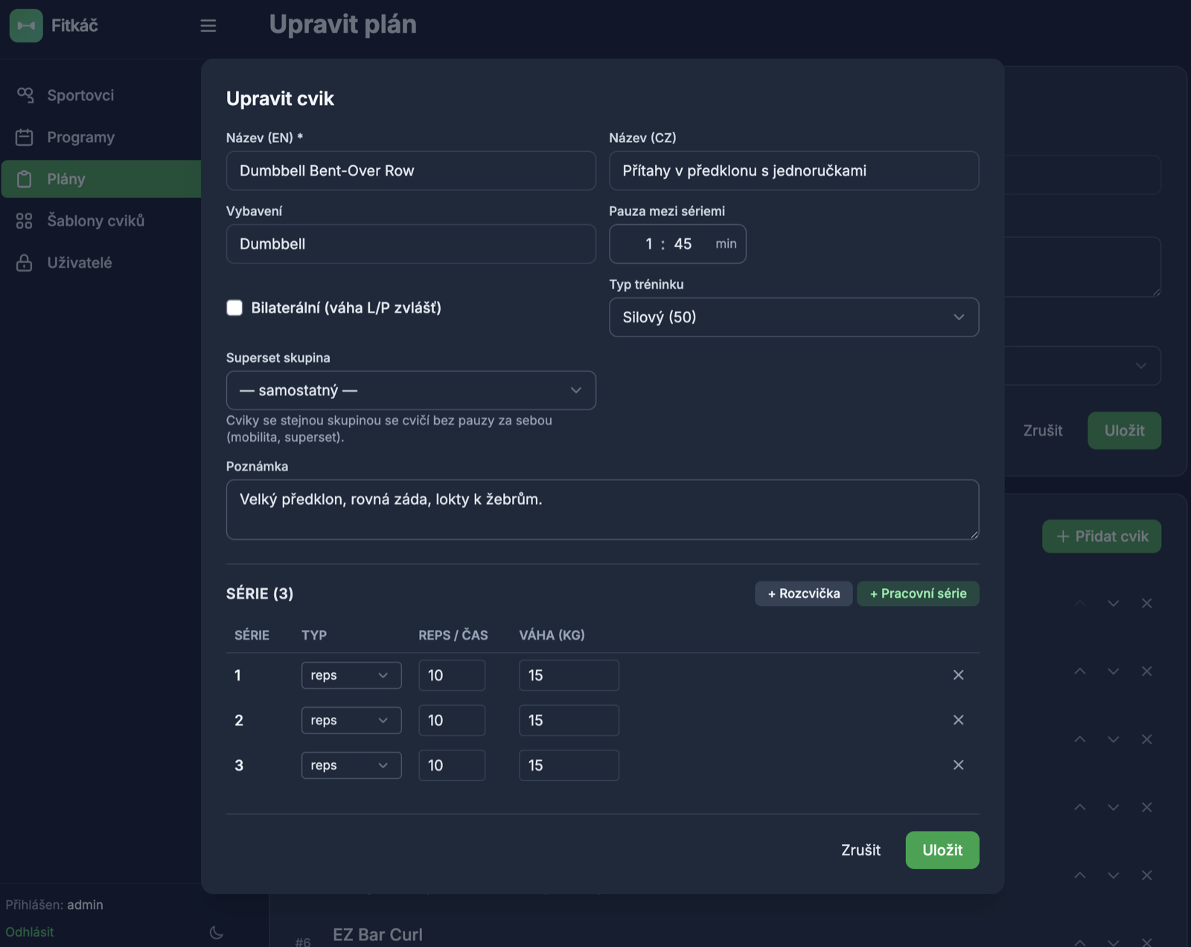Delete series 2 using the X icon
This screenshot has height=947, width=1191.
point(958,720)
